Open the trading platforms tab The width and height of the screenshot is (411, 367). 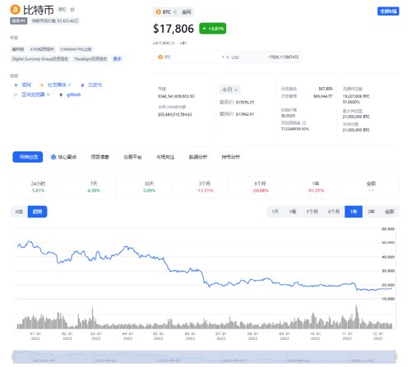(132, 157)
